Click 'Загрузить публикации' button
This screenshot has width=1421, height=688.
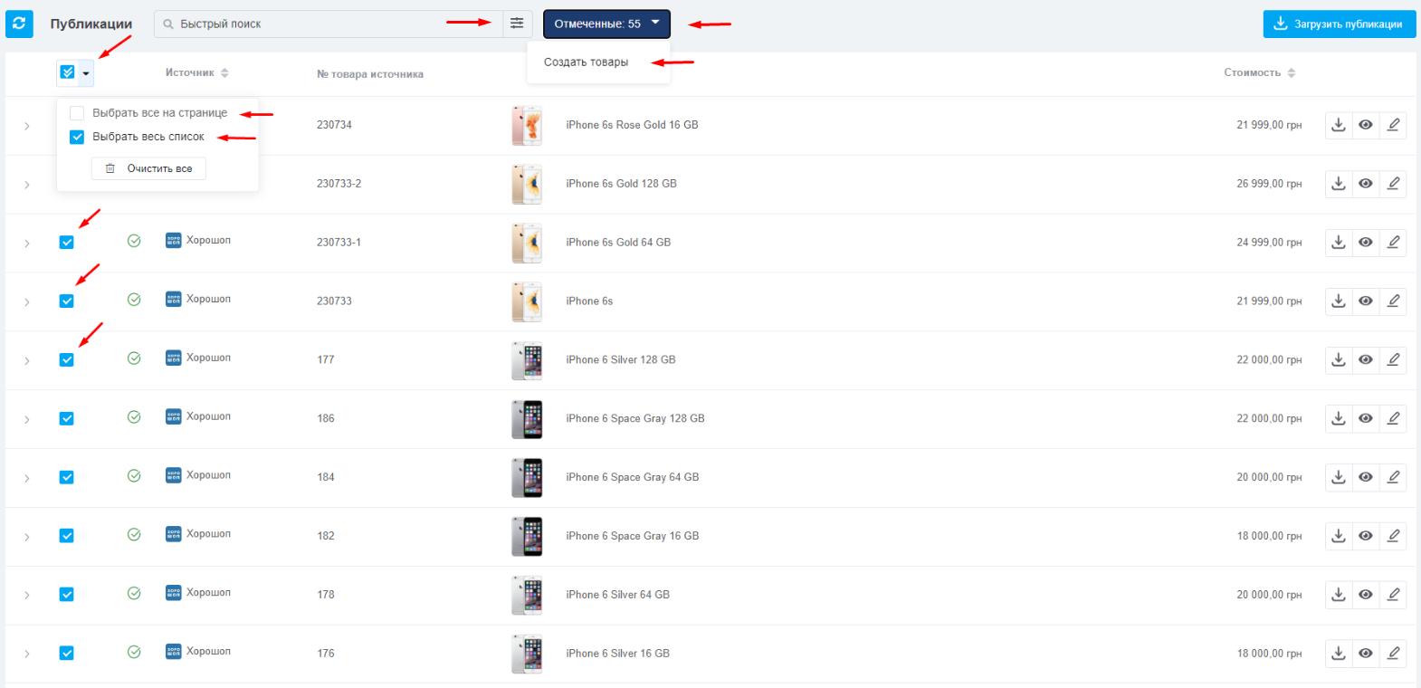[x=1340, y=24]
